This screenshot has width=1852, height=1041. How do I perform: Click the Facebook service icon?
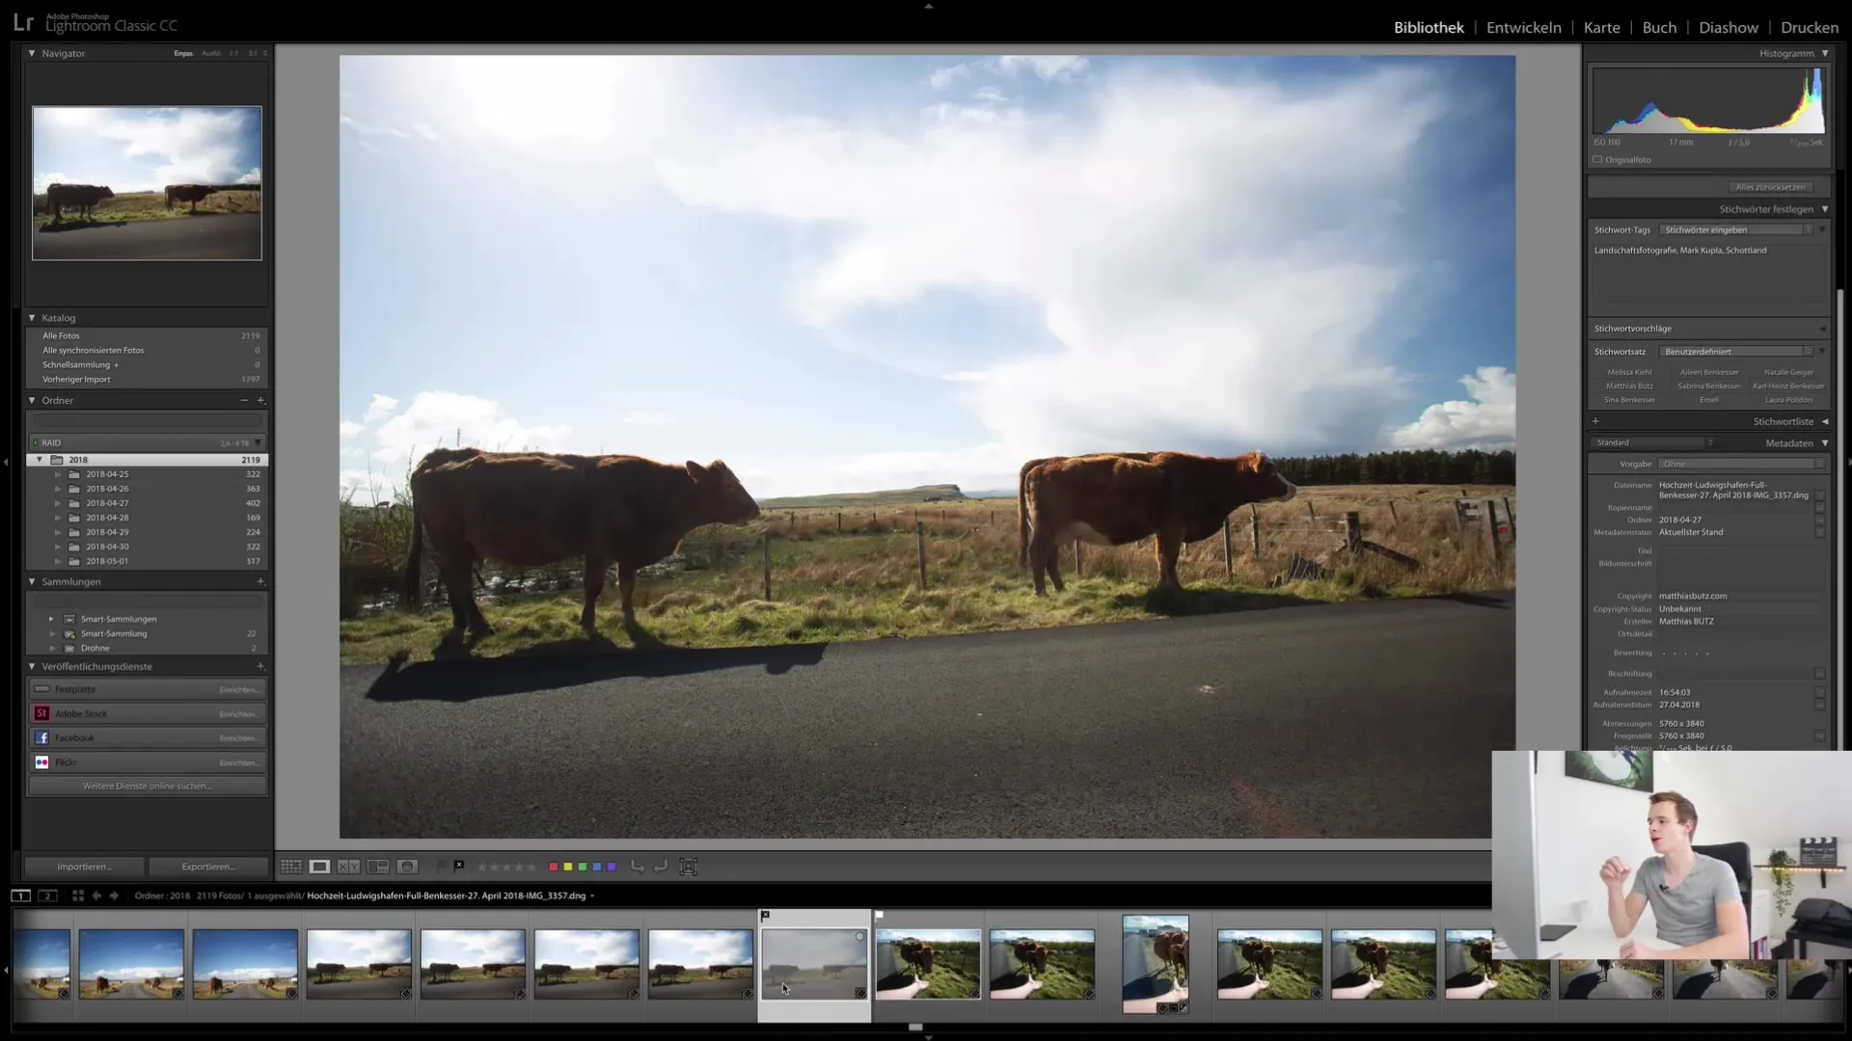41,737
